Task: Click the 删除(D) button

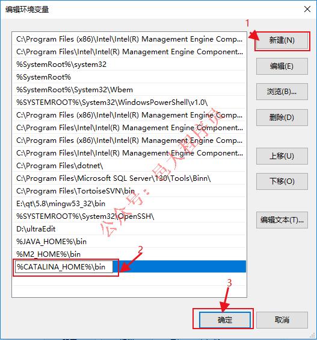Action: click(x=282, y=118)
